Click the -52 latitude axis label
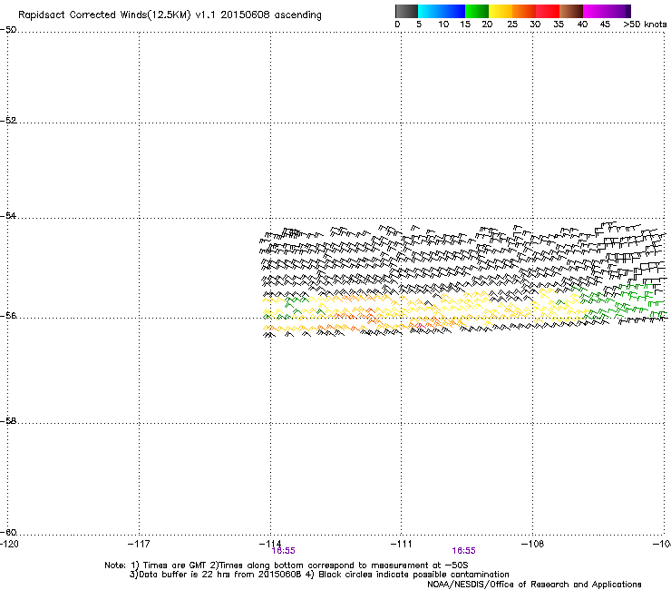This screenshot has width=671, height=590. coord(8,121)
